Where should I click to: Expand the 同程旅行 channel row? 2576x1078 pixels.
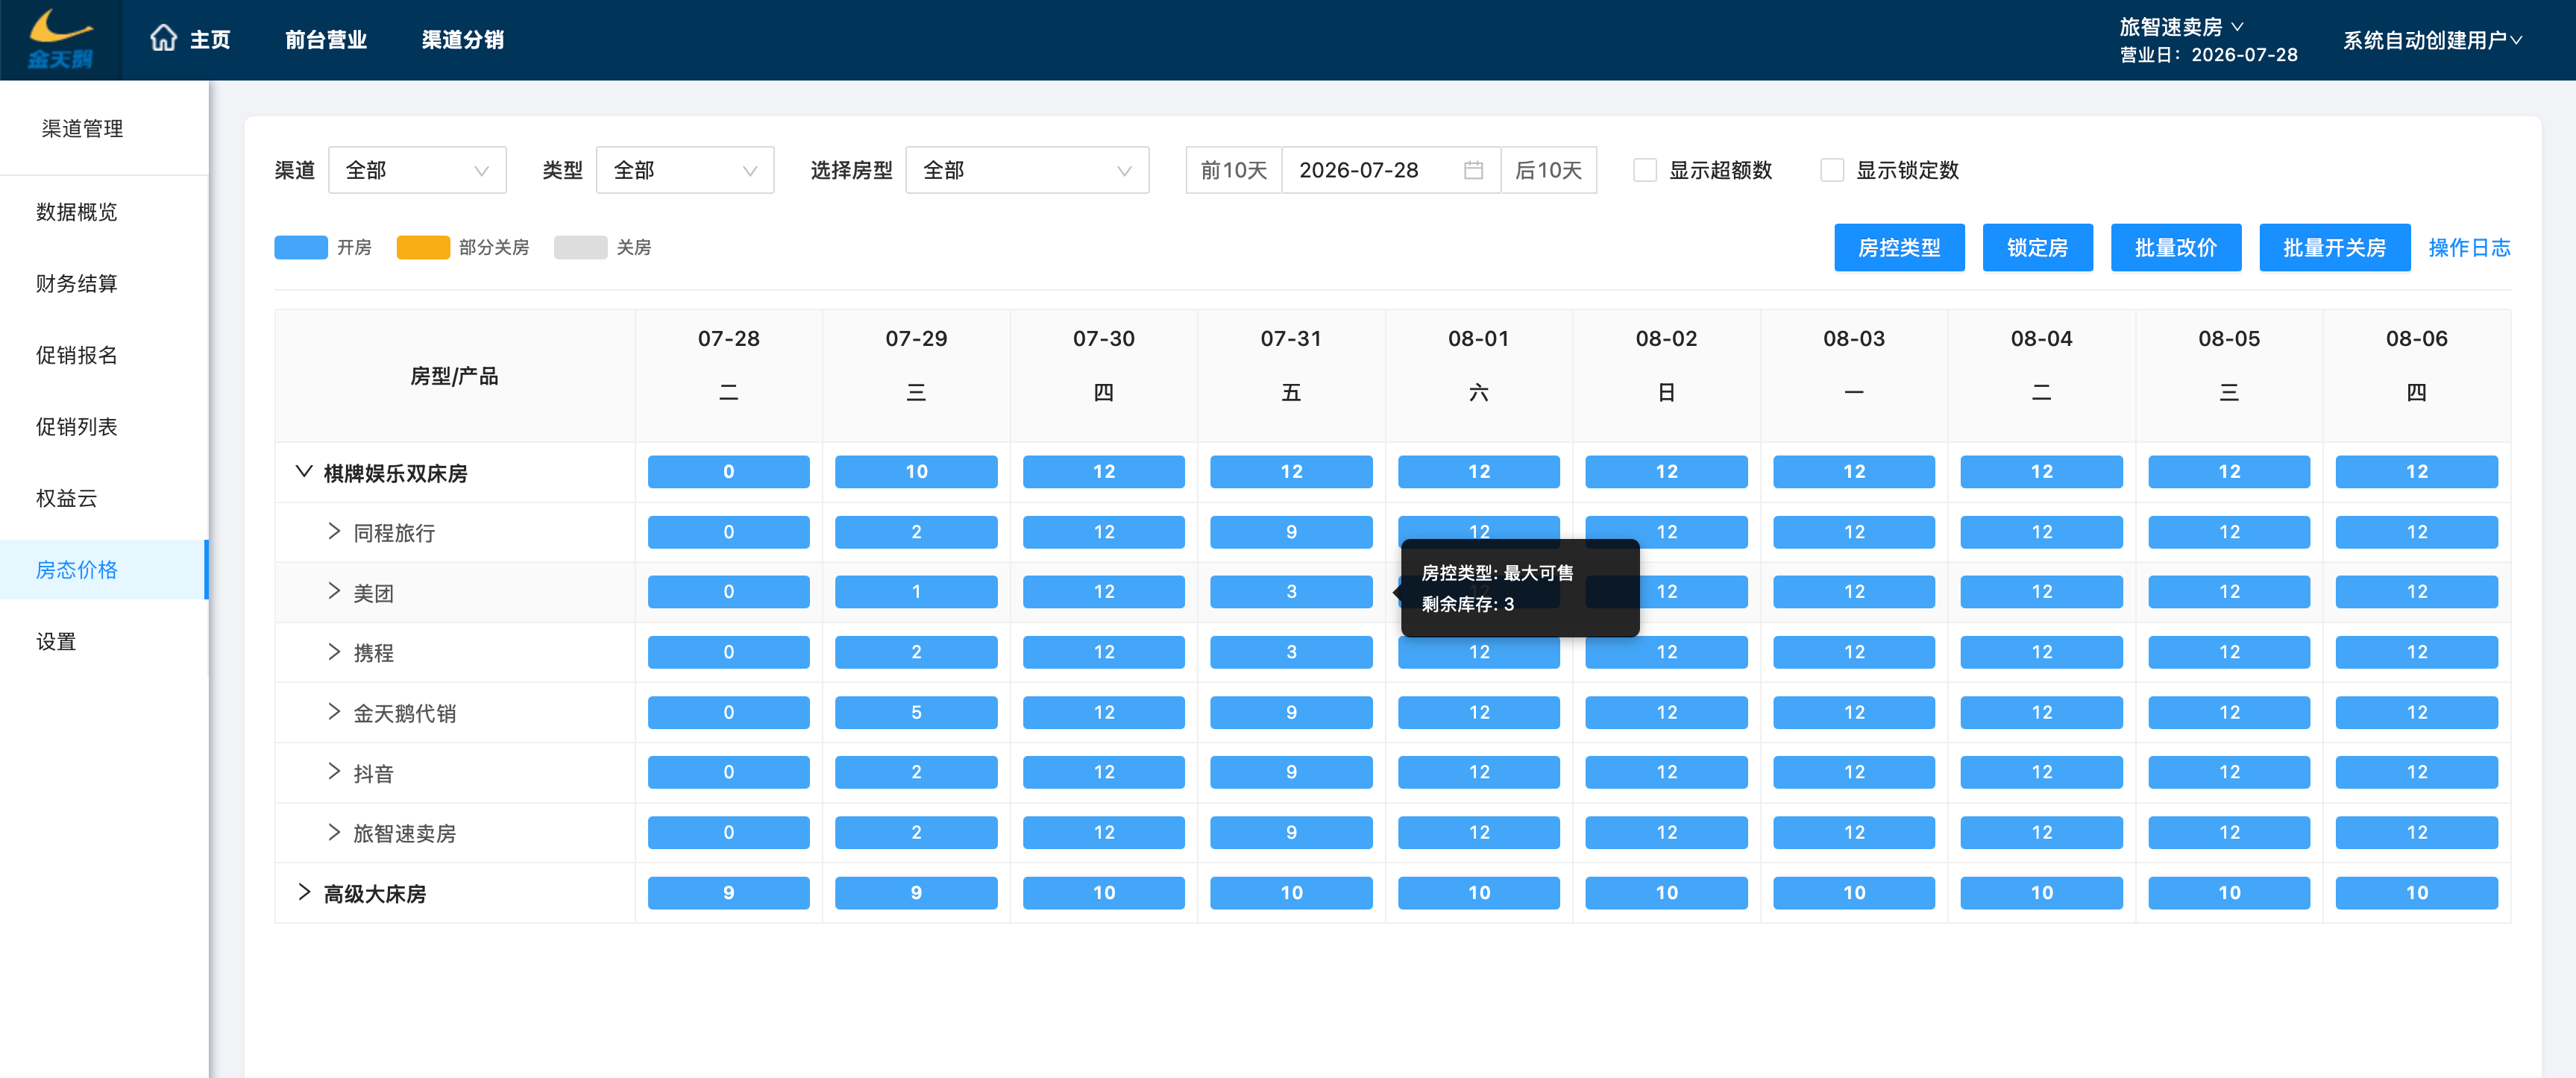click(x=334, y=532)
